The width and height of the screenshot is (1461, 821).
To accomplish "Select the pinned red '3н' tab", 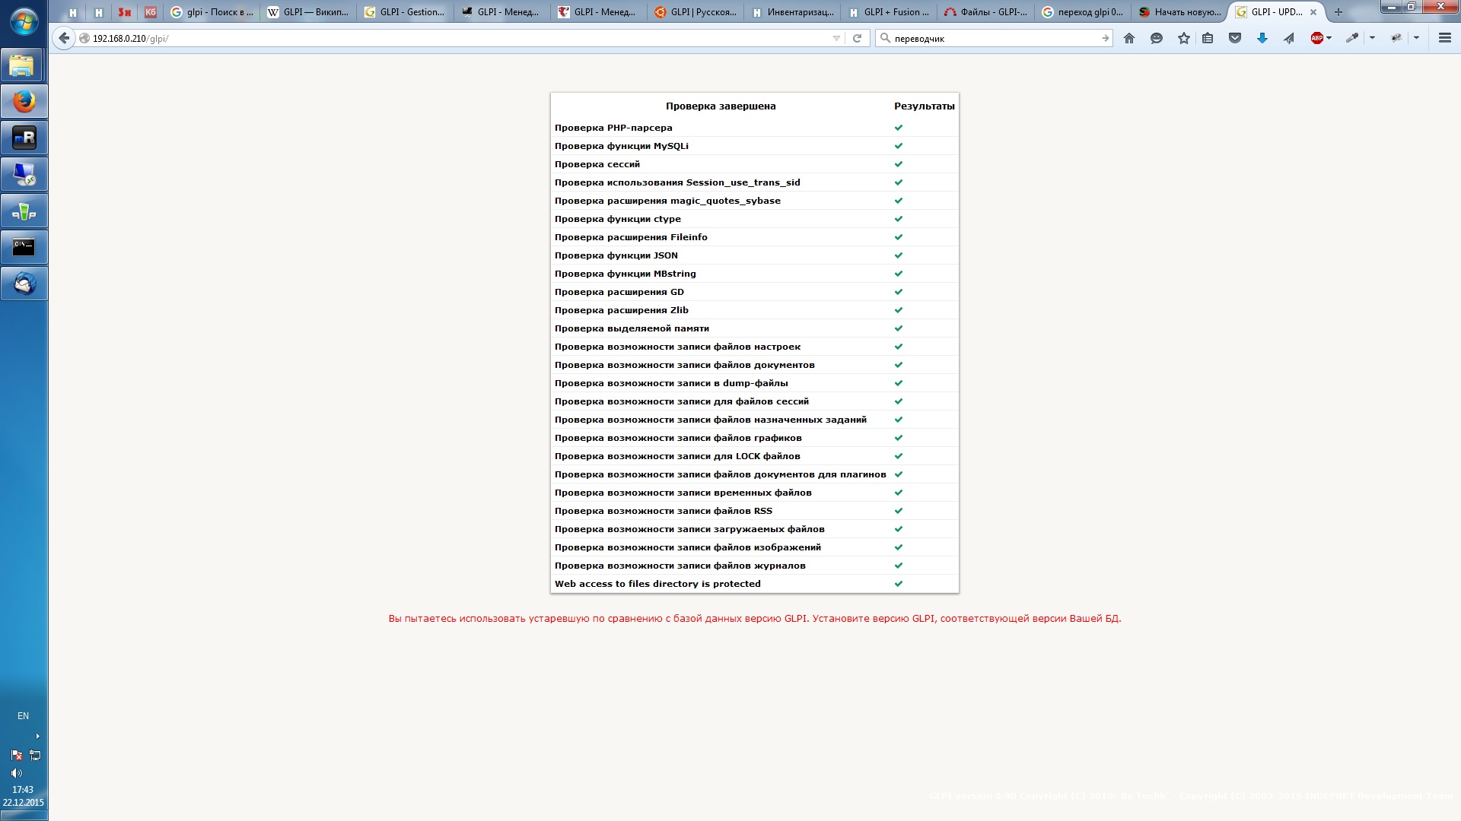I will coord(124,12).
